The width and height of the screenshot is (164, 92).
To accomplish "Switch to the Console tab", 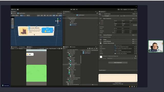I will pos(73,47).
